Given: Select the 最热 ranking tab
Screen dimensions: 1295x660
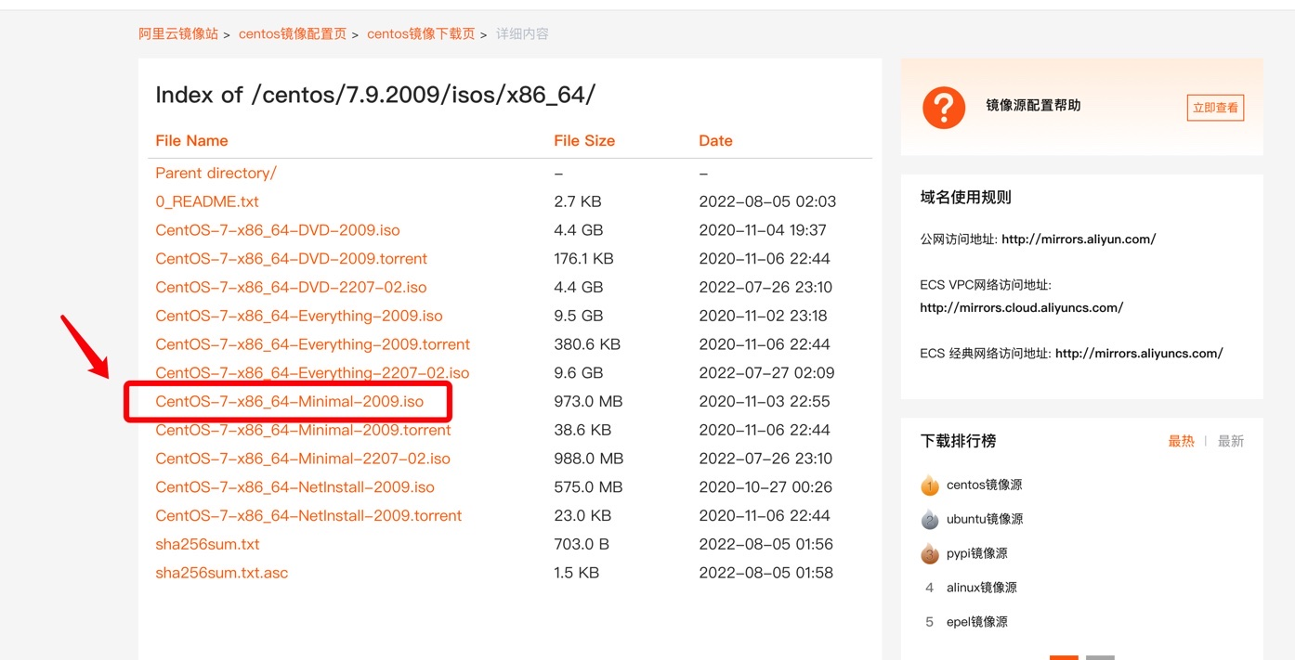Looking at the screenshot, I should [x=1183, y=441].
